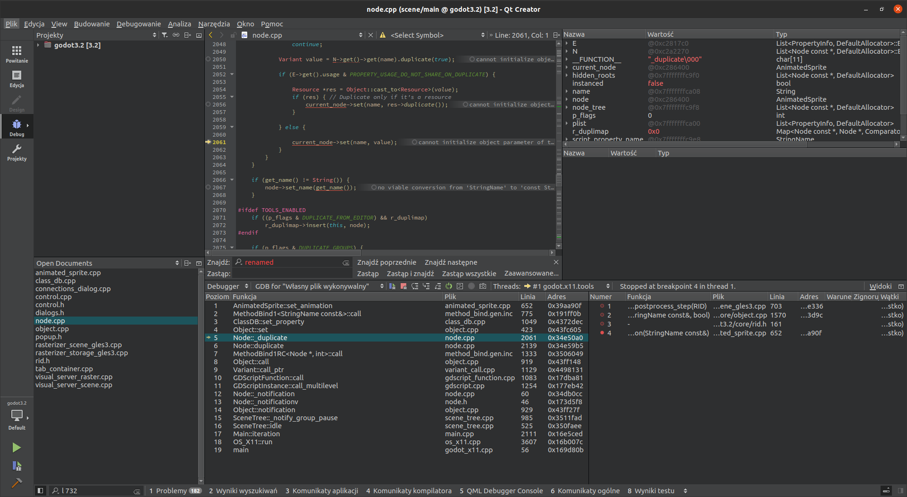Toggle breakpoint marker at line 2050
The width and height of the screenshot is (907, 497).
[x=208, y=59]
